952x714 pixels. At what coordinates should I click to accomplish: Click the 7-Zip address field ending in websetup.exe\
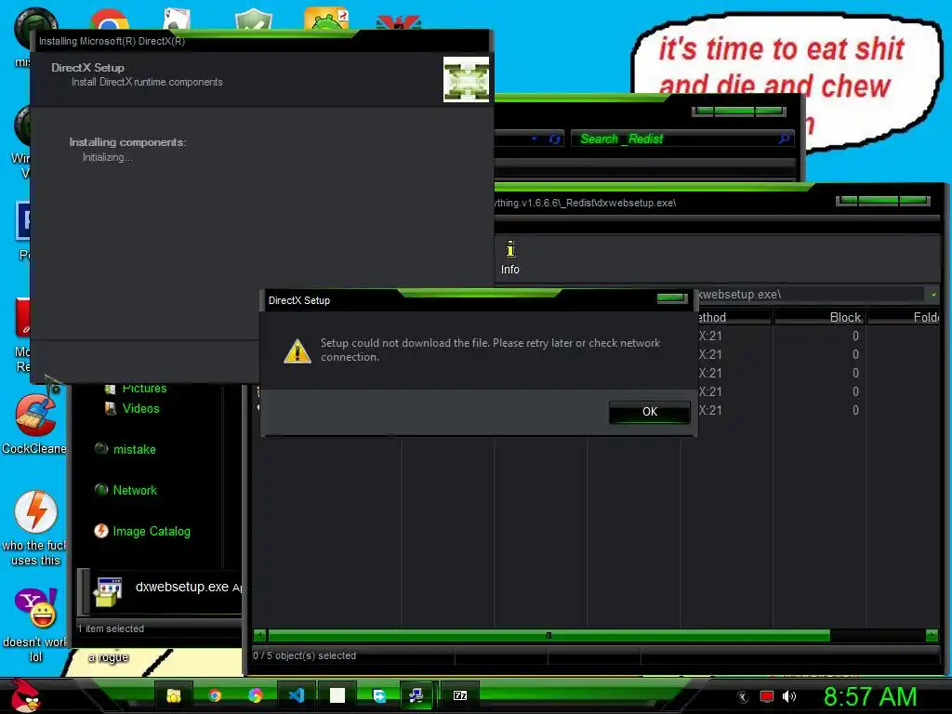coord(811,295)
